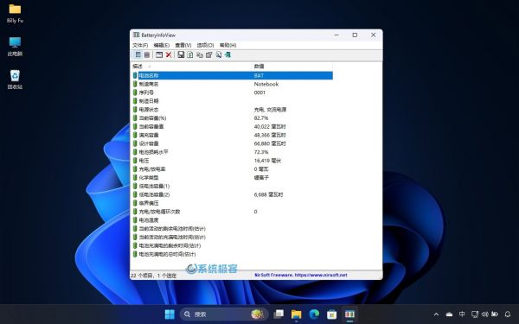Switch to battery log view in the toolbar
The height and width of the screenshot is (324, 519).
coord(147,55)
